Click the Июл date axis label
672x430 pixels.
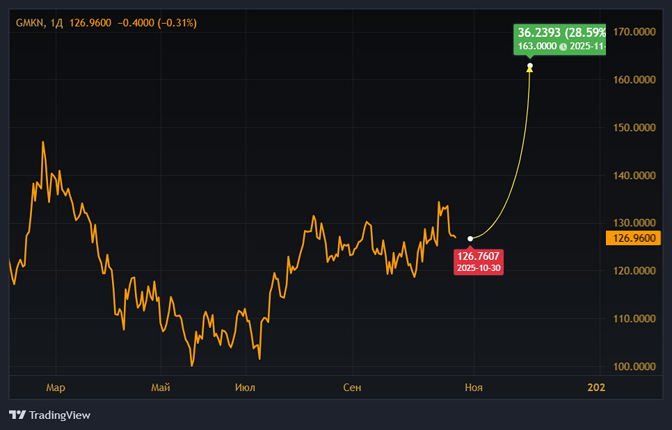coord(245,388)
